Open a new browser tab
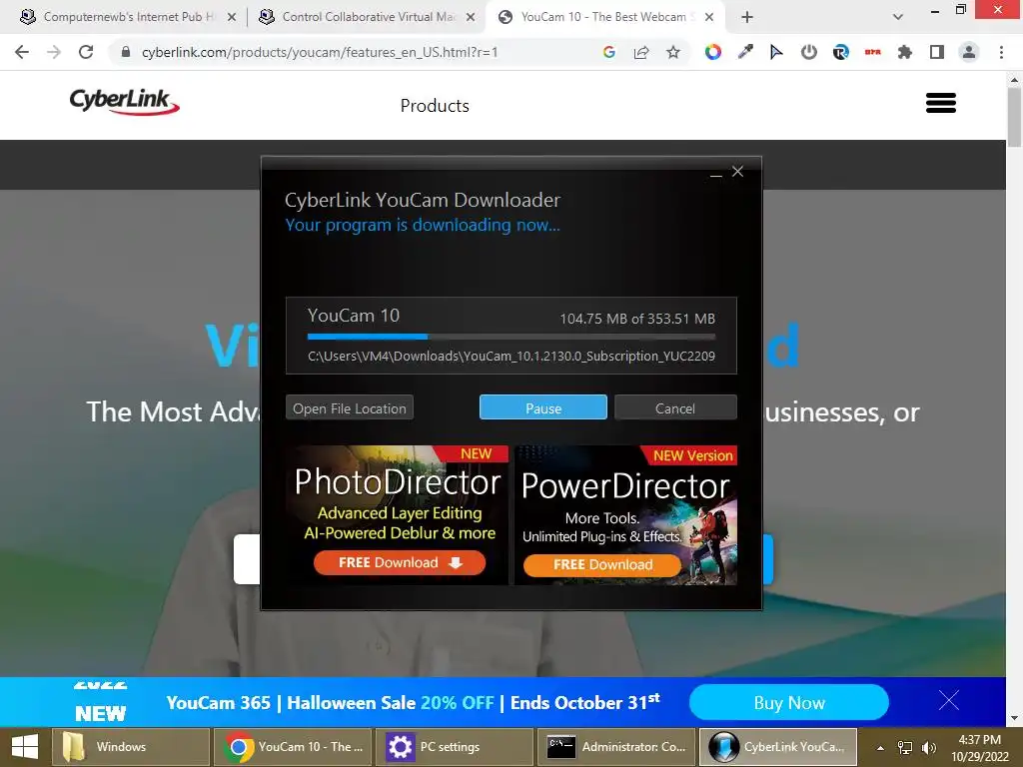The height and width of the screenshot is (767, 1023). click(747, 17)
